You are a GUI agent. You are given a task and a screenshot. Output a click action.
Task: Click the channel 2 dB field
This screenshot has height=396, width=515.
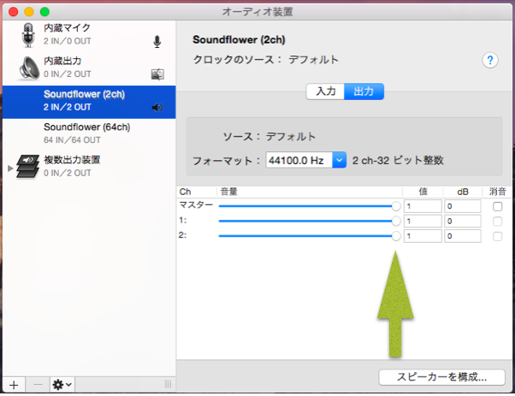463,236
